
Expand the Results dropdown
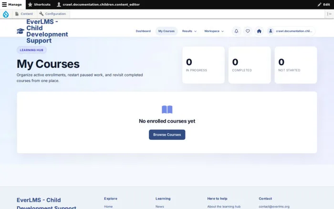pyautogui.click(x=189, y=31)
